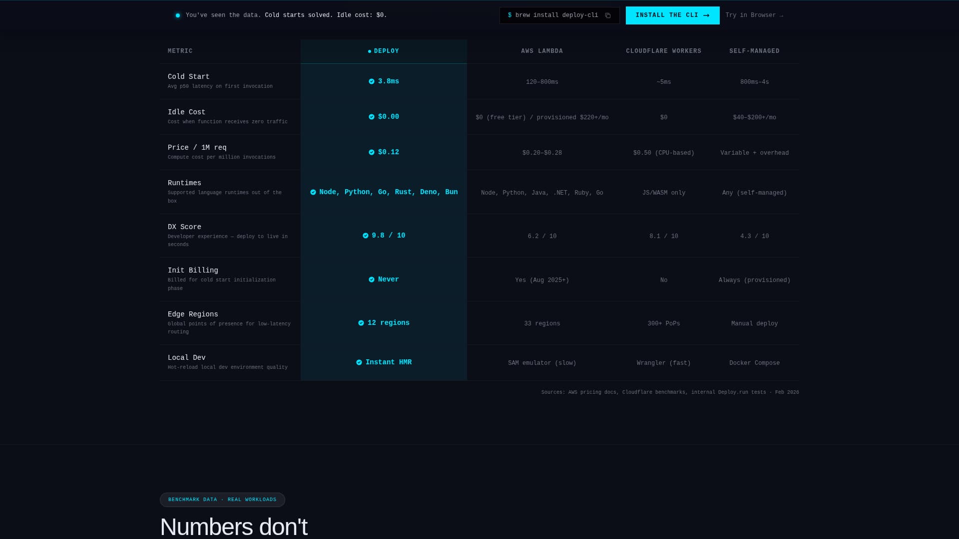Viewport: 959px width, 539px height.
Task: Click the cyan status dot in banner
Action: click(x=178, y=15)
